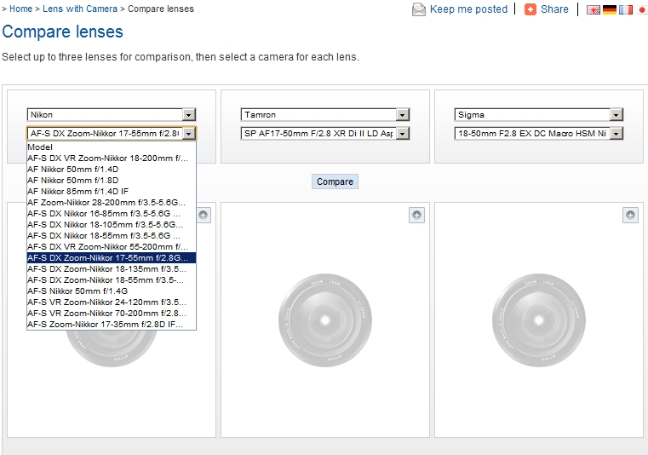Open the Nikon brand dropdown

[112, 114]
